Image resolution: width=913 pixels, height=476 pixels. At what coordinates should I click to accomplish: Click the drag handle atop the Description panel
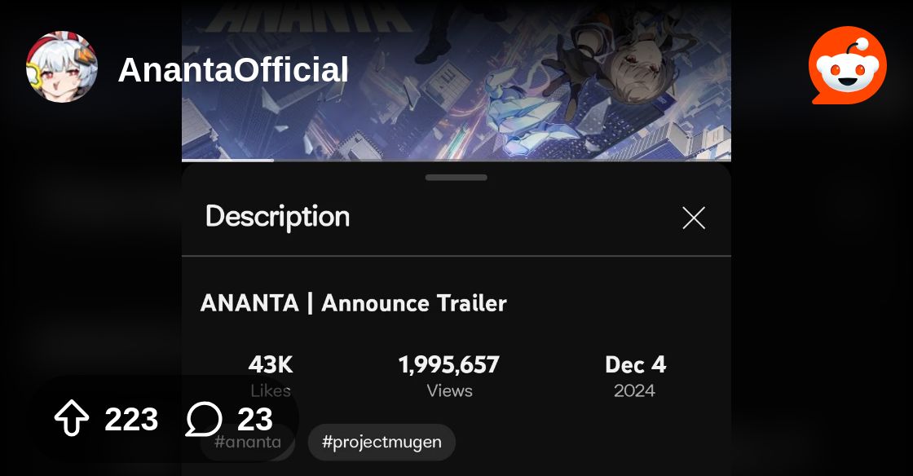tap(456, 178)
